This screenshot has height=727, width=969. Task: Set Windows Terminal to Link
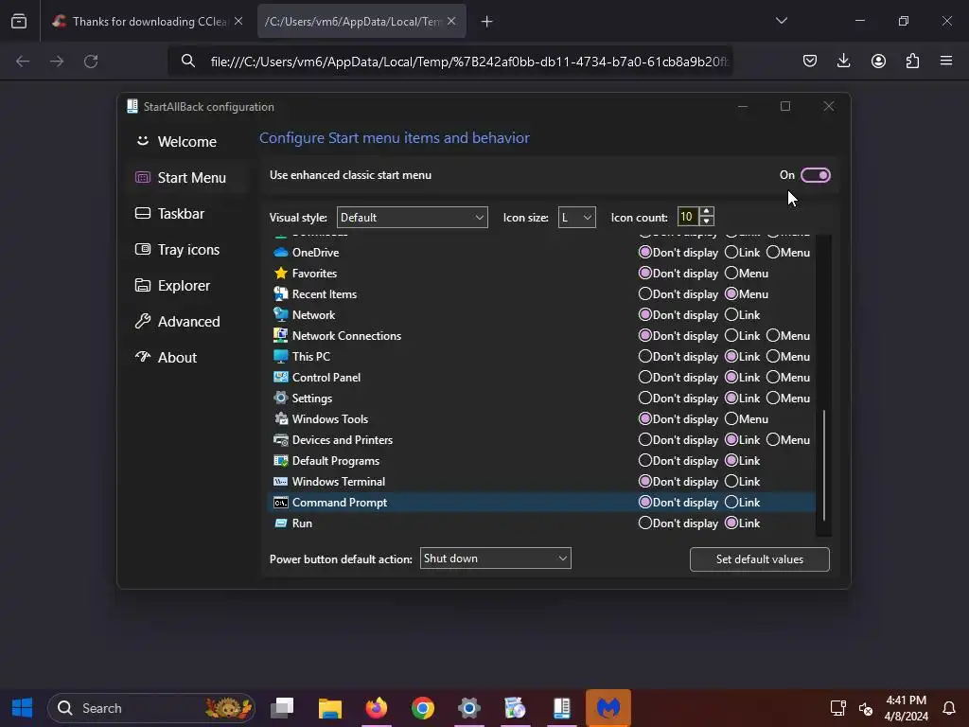pos(731,482)
